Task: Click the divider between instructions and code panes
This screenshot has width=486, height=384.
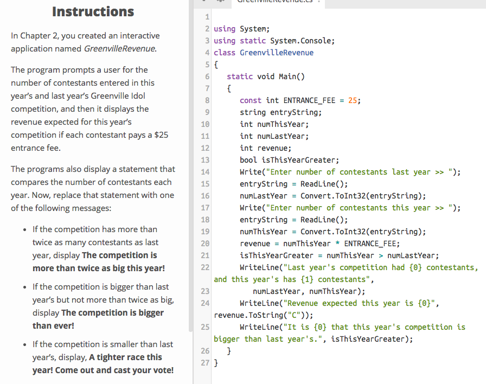Action: [191, 190]
